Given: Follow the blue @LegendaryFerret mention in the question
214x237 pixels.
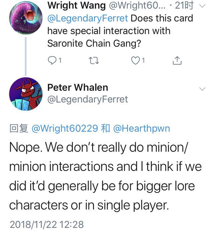Looking at the screenshot, I should (x=87, y=18).
